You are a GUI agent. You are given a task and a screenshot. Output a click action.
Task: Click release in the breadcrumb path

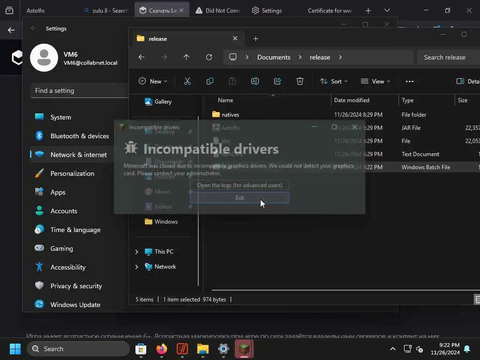tap(320, 57)
